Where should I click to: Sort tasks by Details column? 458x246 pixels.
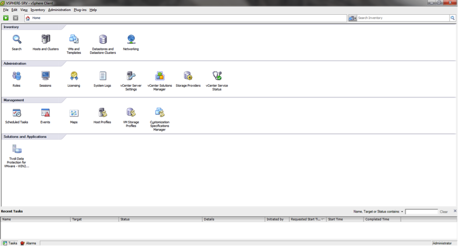click(x=234, y=220)
